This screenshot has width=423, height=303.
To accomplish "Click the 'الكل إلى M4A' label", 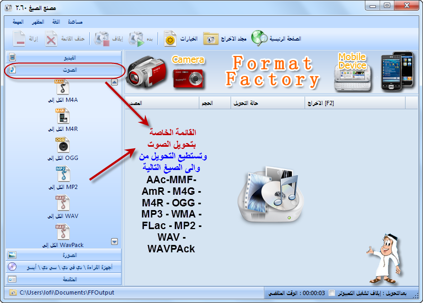I will (x=63, y=100).
